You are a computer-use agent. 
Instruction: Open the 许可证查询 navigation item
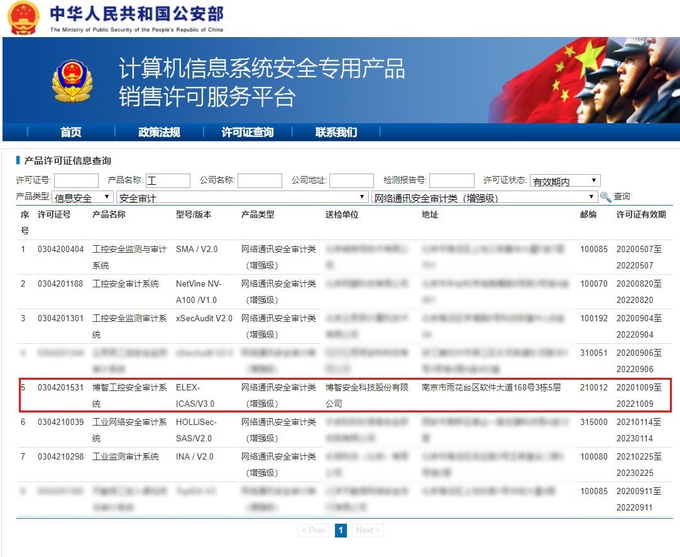[248, 132]
